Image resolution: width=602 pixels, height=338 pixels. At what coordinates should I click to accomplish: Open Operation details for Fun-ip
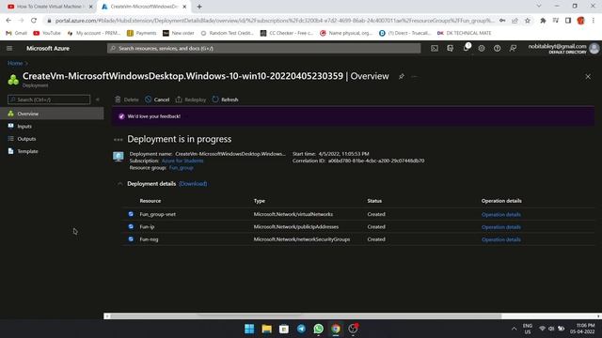point(501,227)
